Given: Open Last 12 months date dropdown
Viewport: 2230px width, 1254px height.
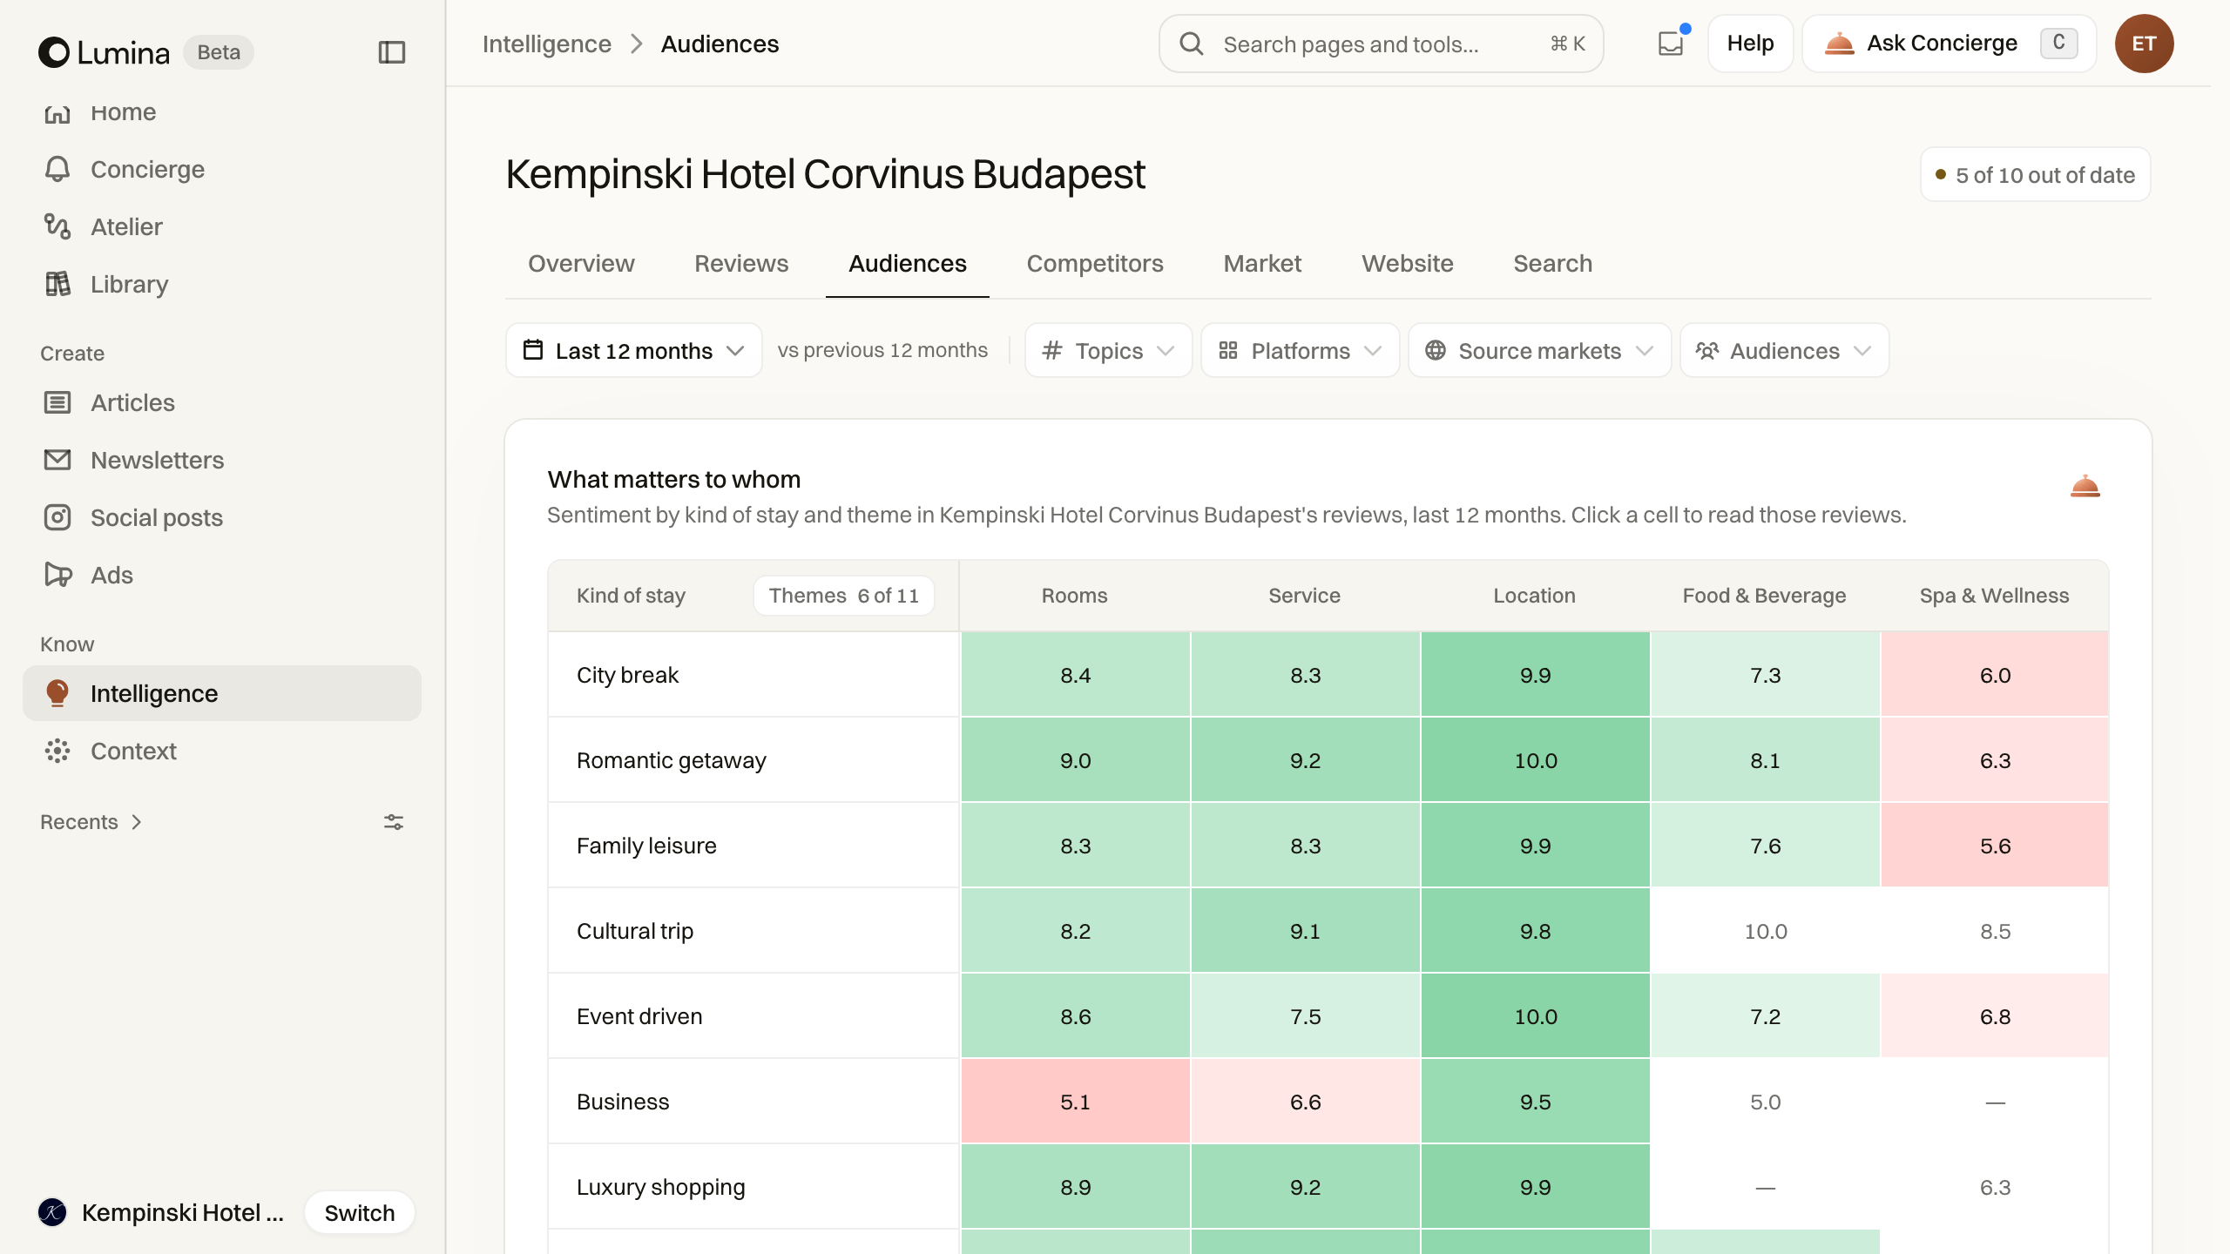Looking at the screenshot, I should [634, 350].
